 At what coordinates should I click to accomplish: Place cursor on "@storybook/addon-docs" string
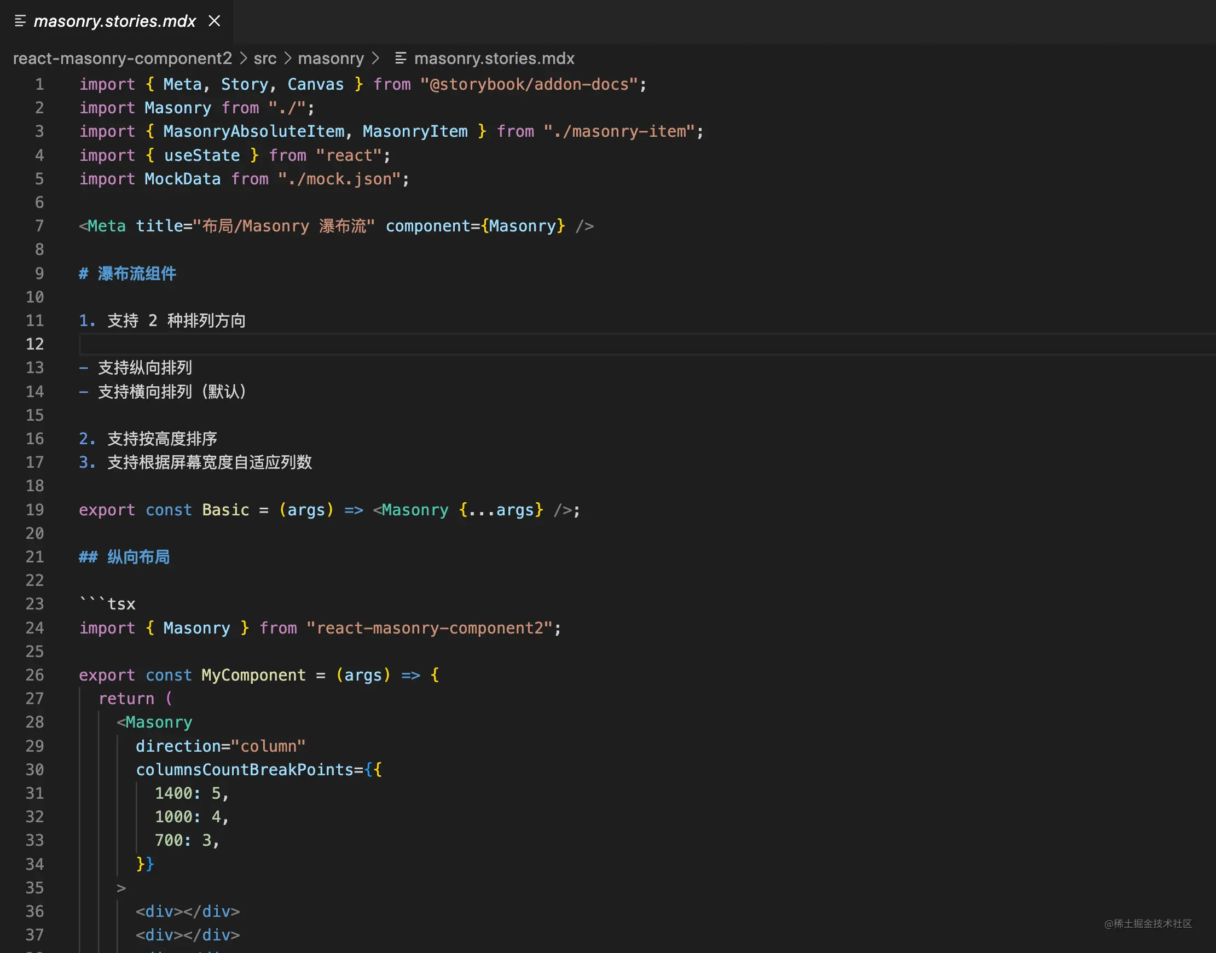point(529,84)
